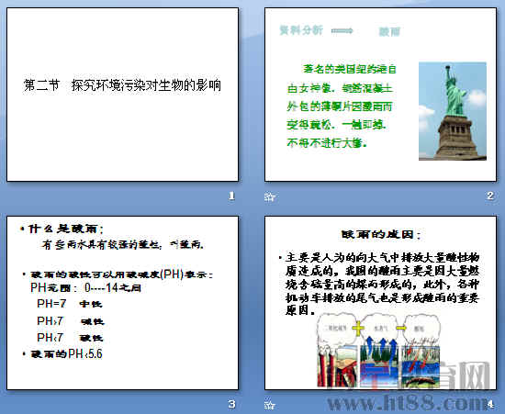The image size is (505, 414).
Task: Select slide 3 thumbnail about 什么是酸雨
Action: pyautogui.click(x=122, y=303)
